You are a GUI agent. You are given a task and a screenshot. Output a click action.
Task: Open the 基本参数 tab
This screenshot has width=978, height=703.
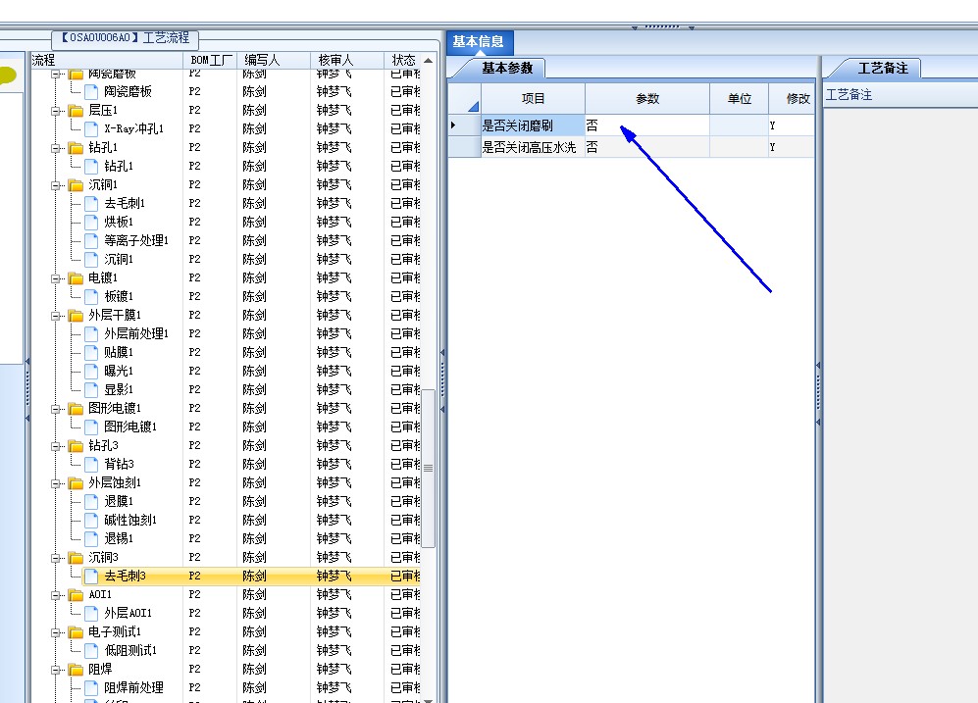(507, 68)
